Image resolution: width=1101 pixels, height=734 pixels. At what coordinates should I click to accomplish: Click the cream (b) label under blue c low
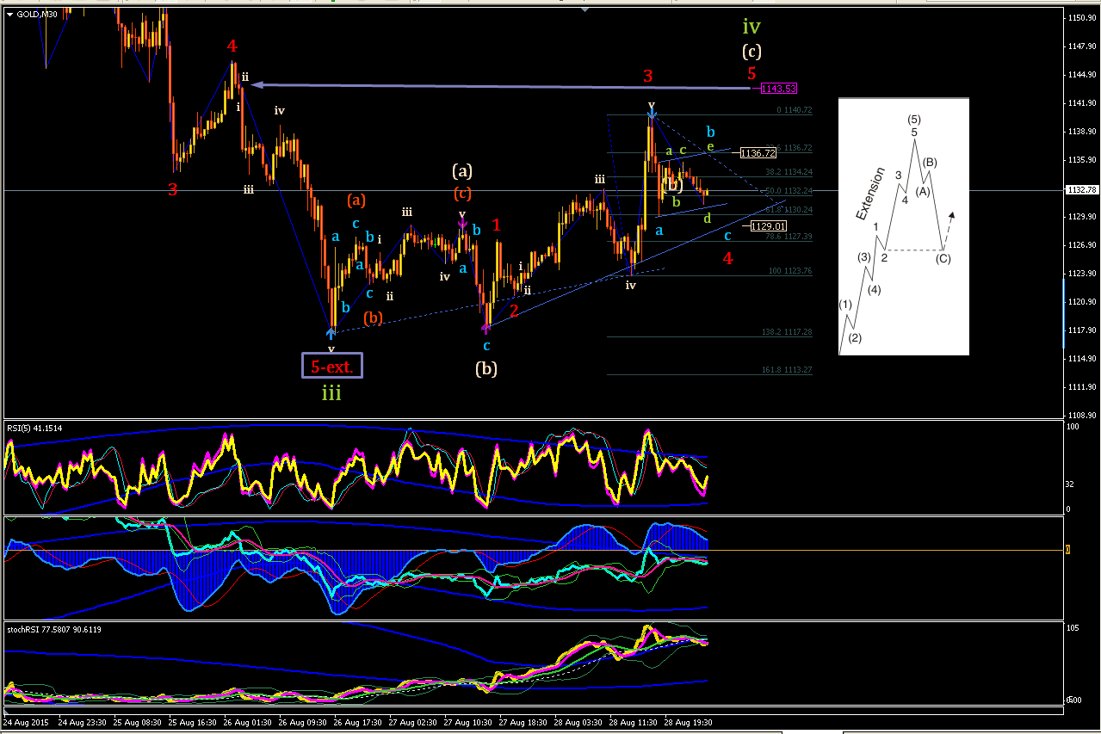tap(486, 369)
